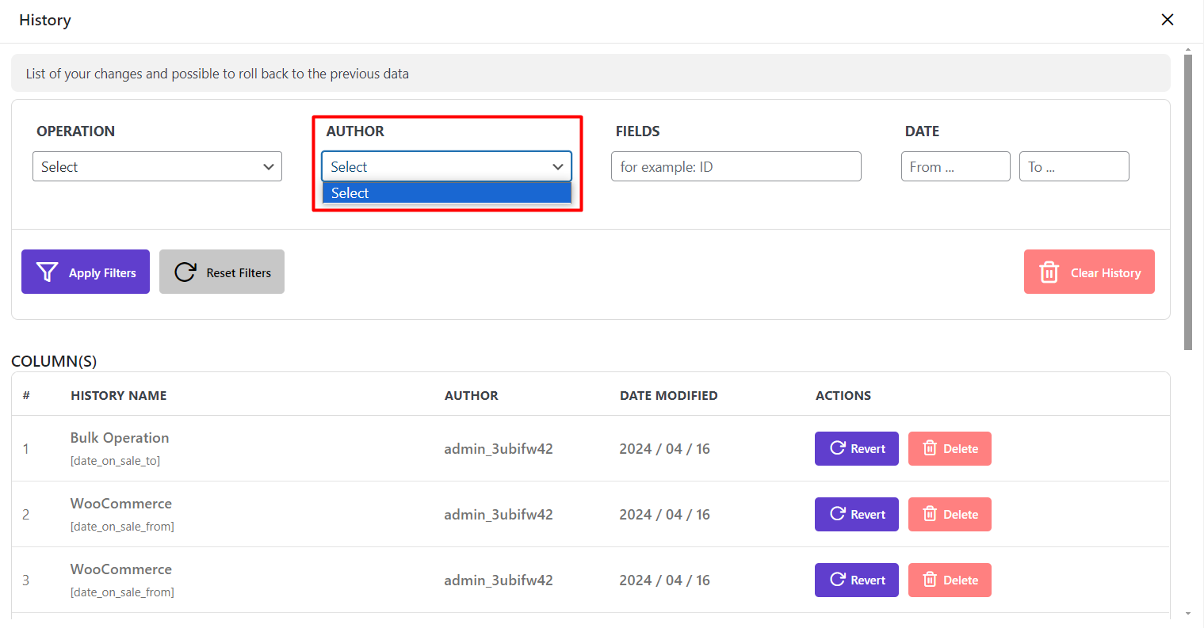The width and height of the screenshot is (1204, 628).
Task: Click the Date Modified column header
Action: coord(668,395)
